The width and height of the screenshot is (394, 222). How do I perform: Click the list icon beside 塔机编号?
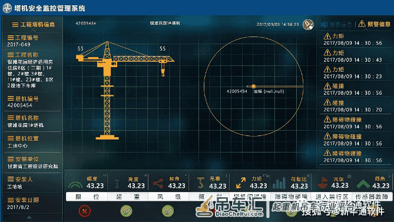coord(11,98)
